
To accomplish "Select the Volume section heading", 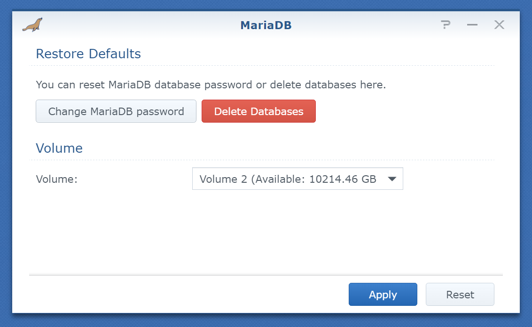I will 59,148.
